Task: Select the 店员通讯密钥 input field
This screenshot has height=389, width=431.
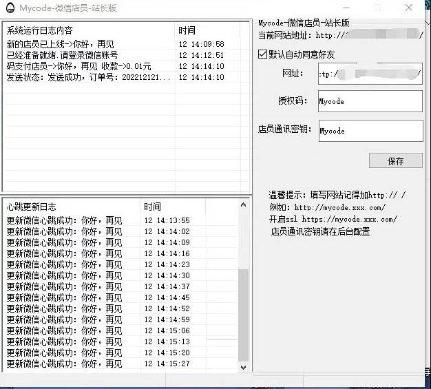Action: coord(370,131)
